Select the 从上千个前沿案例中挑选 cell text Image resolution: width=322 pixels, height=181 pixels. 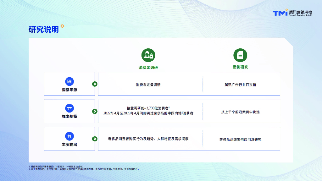pyautogui.click(x=240, y=112)
